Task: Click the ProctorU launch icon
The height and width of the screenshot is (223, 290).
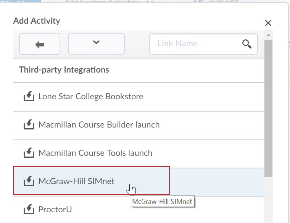Action: pos(29,210)
